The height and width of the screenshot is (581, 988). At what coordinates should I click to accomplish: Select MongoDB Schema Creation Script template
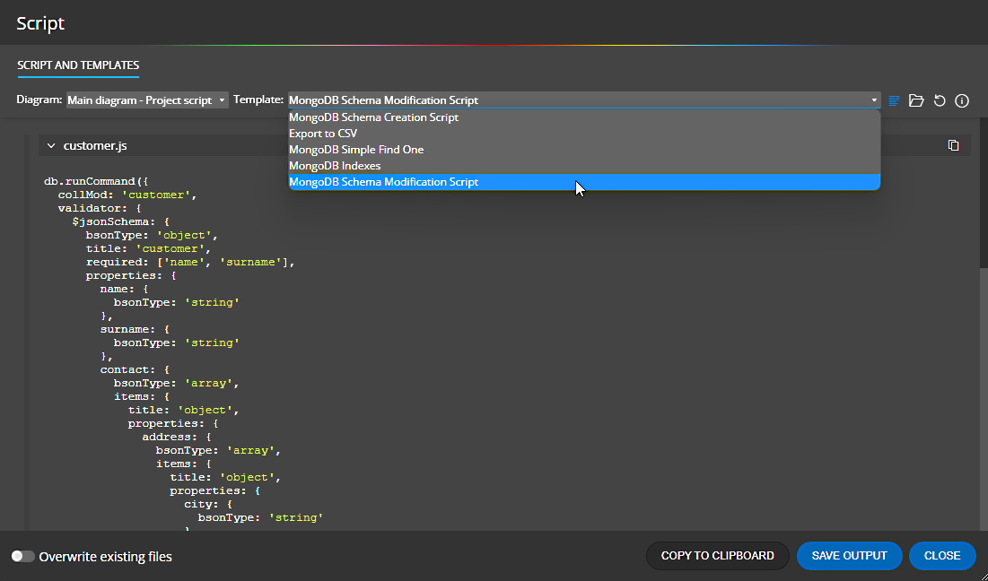[373, 117]
